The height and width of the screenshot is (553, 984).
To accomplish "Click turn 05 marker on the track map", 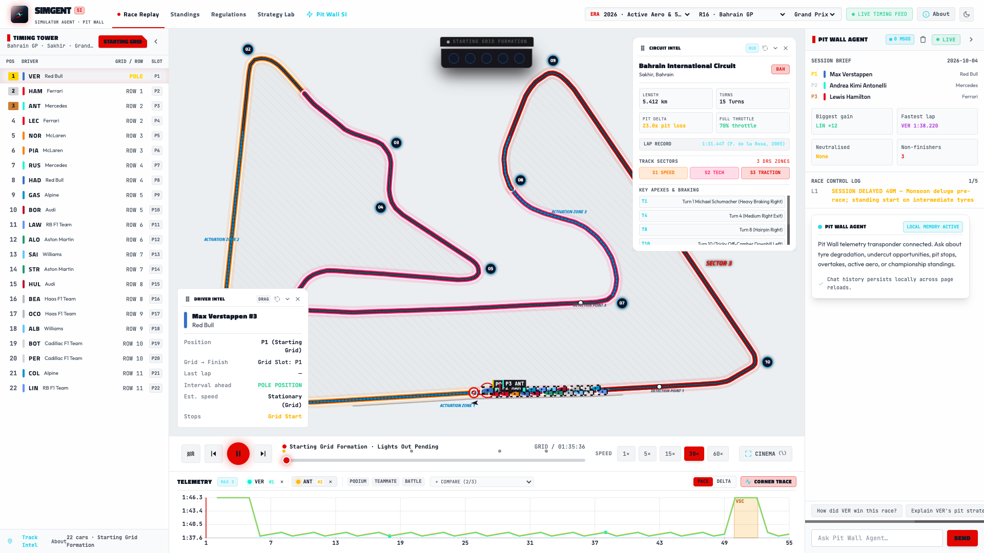I will click(x=490, y=269).
